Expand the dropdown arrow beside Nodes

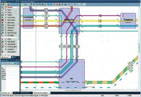click(18, 7)
